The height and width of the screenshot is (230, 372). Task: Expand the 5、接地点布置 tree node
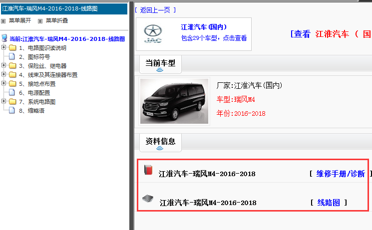pyautogui.click(x=3, y=83)
